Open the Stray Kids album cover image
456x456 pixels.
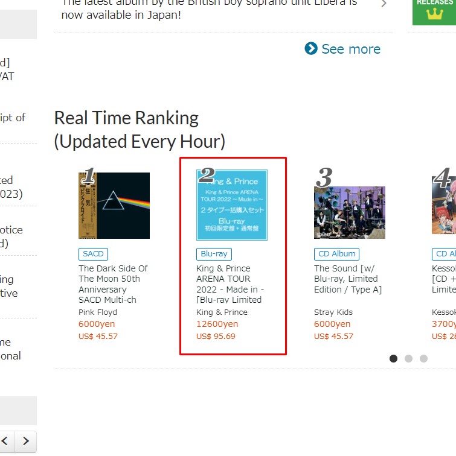[x=350, y=212]
